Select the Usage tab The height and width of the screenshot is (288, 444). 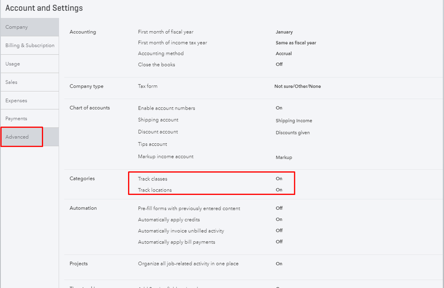click(12, 64)
